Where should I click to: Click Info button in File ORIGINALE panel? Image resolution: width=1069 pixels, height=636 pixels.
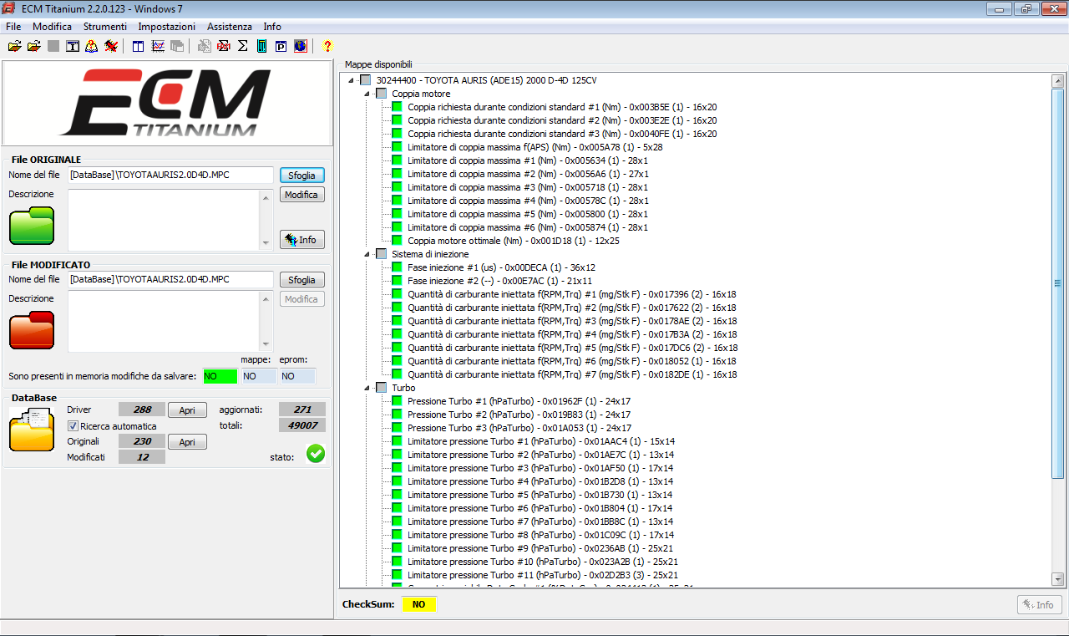(x=301, y=240)
